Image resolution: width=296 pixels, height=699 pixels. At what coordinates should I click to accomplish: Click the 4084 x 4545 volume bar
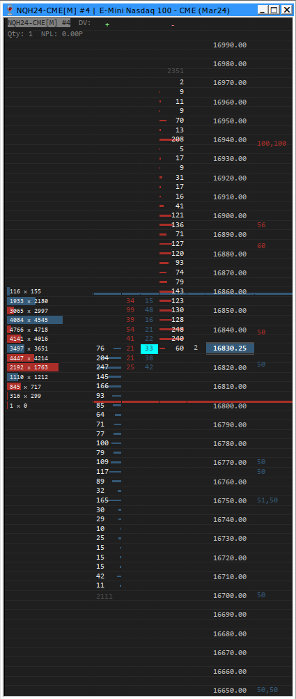tap(35, 320)
